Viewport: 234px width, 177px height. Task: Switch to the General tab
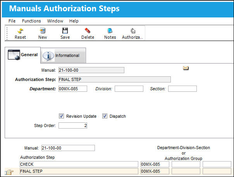[x=23, y=55]
